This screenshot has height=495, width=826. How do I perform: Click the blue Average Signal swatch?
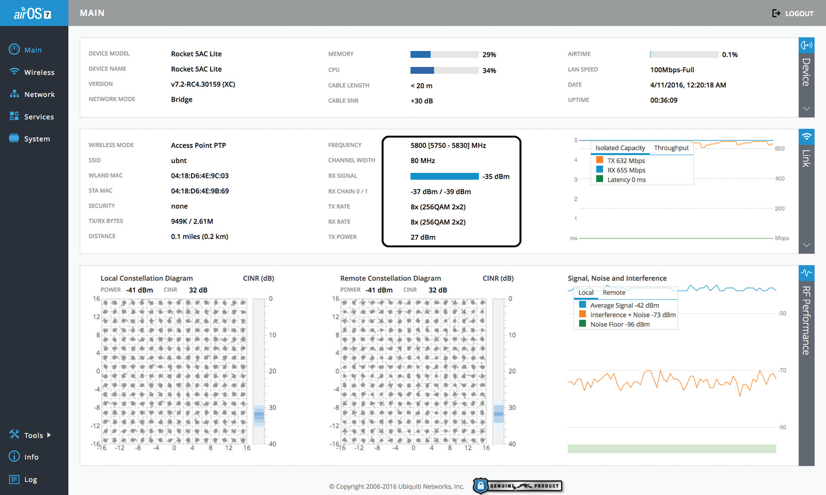pyautogui.click(x=582, y=305)
